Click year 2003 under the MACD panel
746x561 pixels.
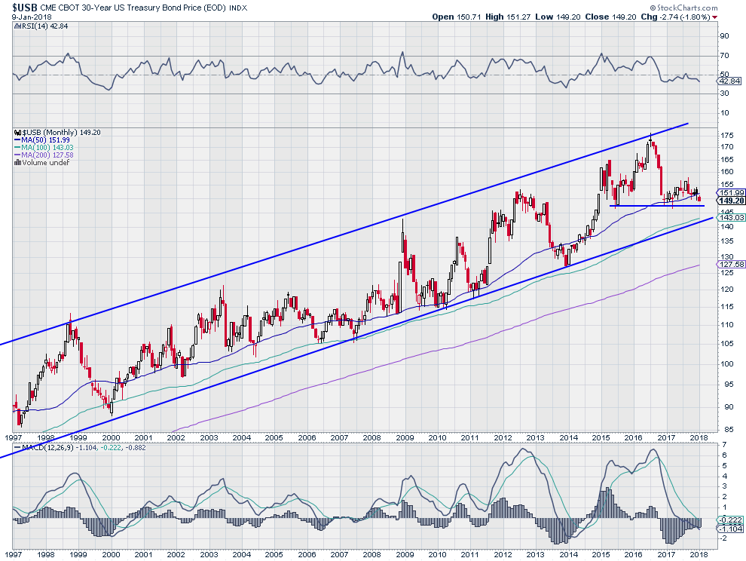pos(209,554)
